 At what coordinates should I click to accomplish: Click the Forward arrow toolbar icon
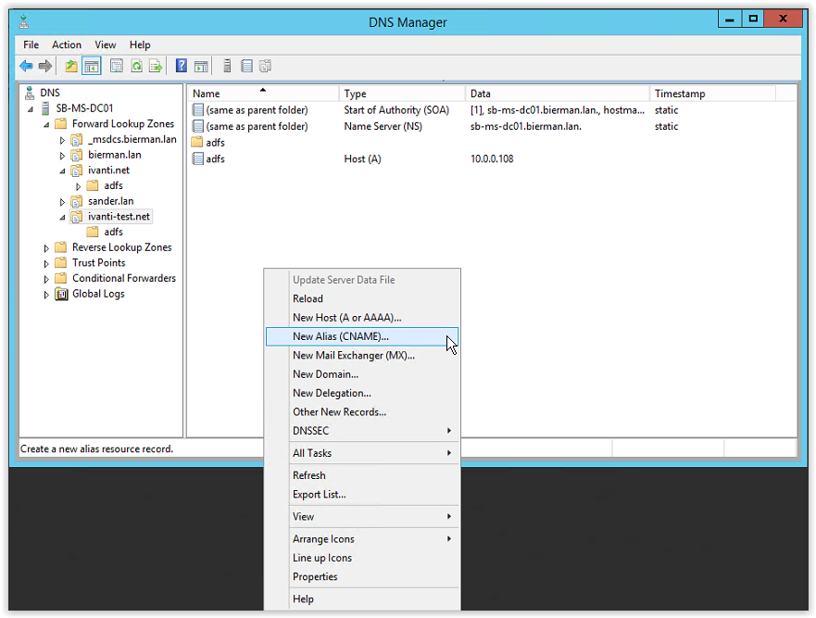tap(45, 66)
